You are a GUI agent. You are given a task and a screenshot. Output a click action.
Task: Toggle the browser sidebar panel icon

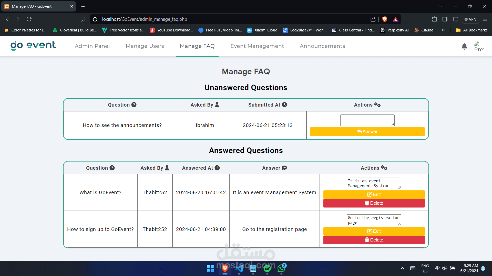[445, 19]
